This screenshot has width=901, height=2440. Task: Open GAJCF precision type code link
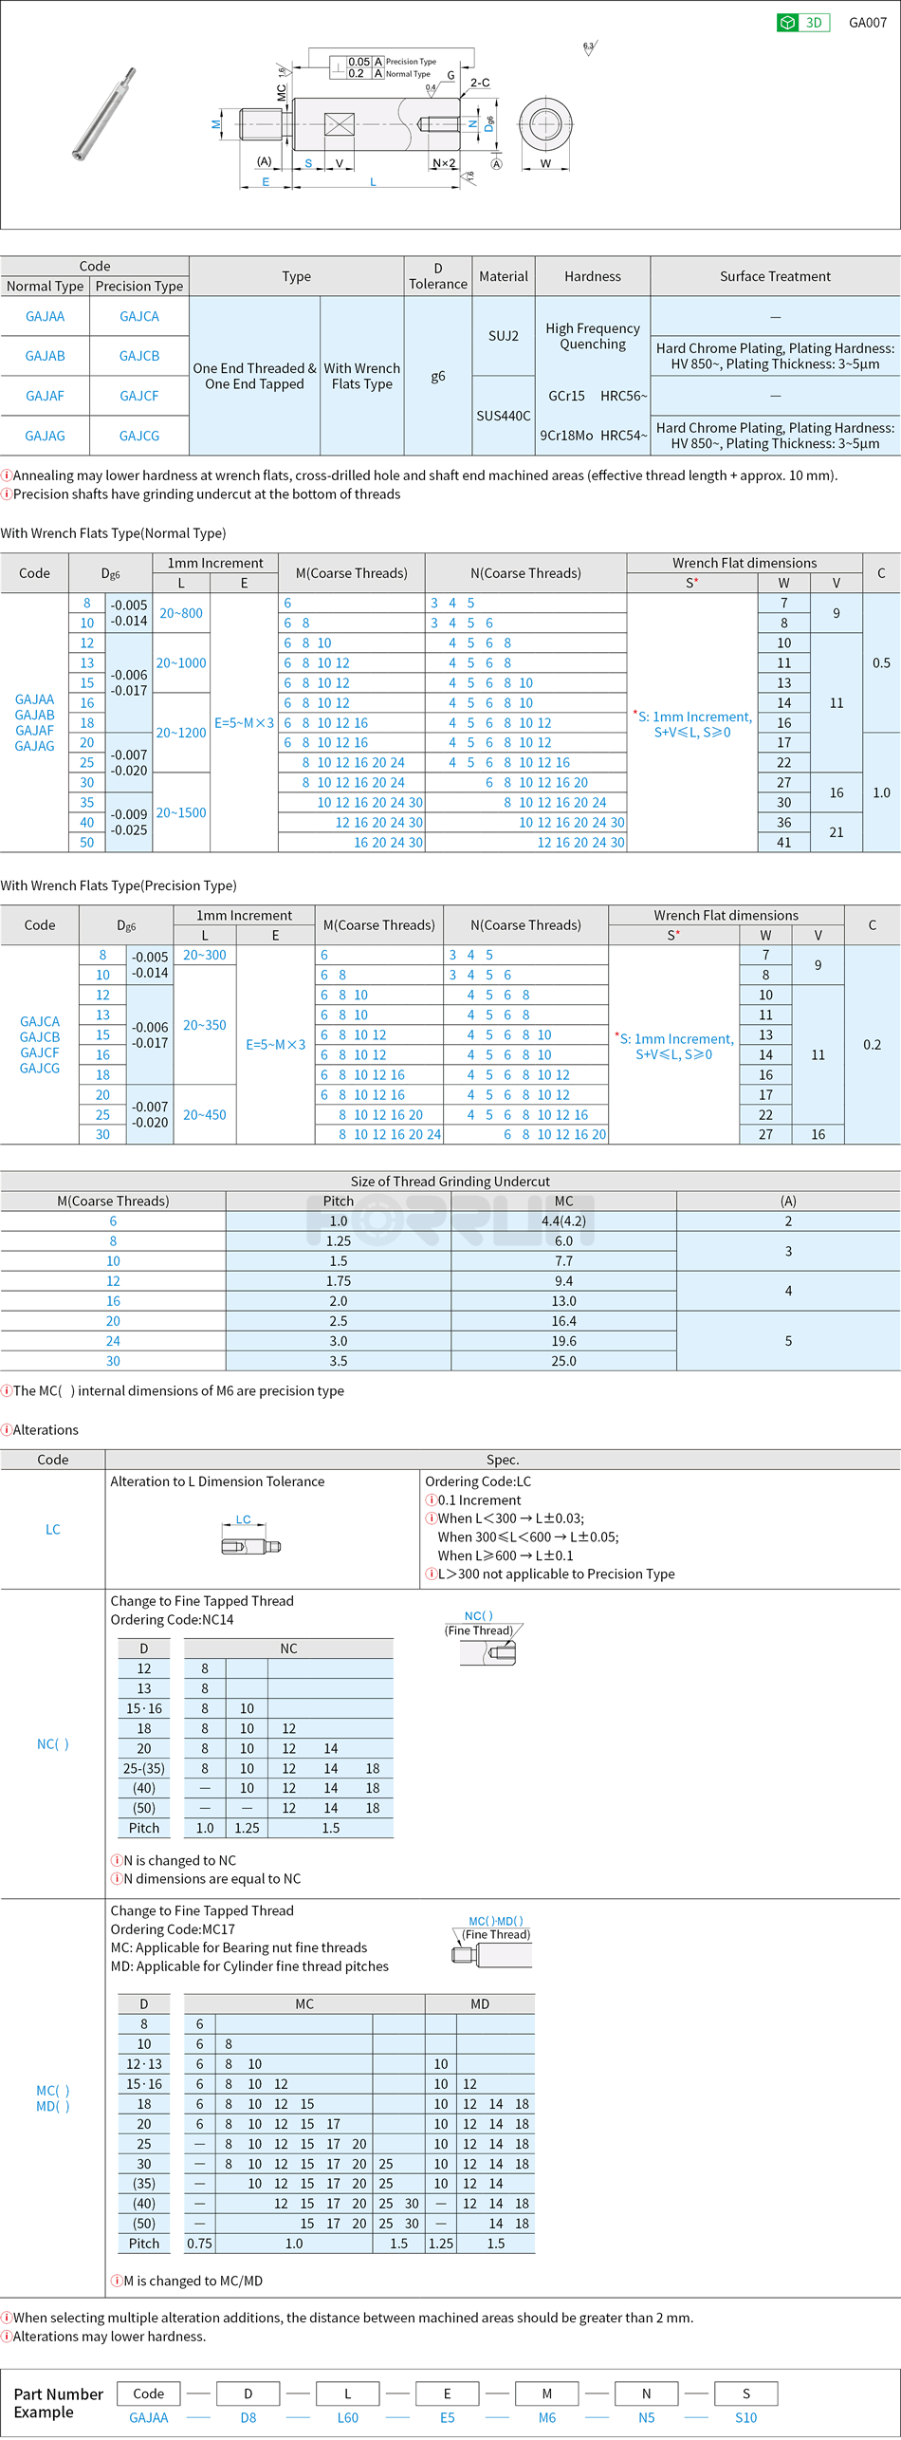click(x=139, y=396)
